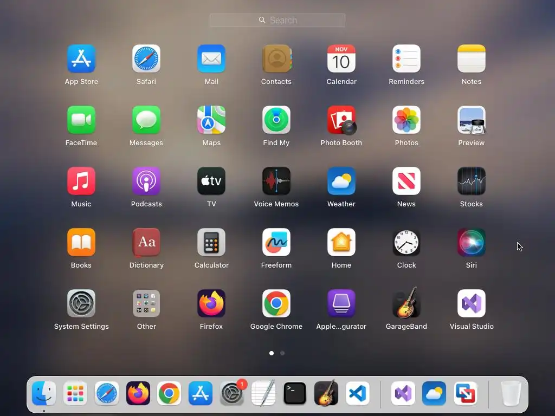The width and height of the screenshot is (555, 416).
Task: Open GarageBand from the Dock
Action: 326,393
